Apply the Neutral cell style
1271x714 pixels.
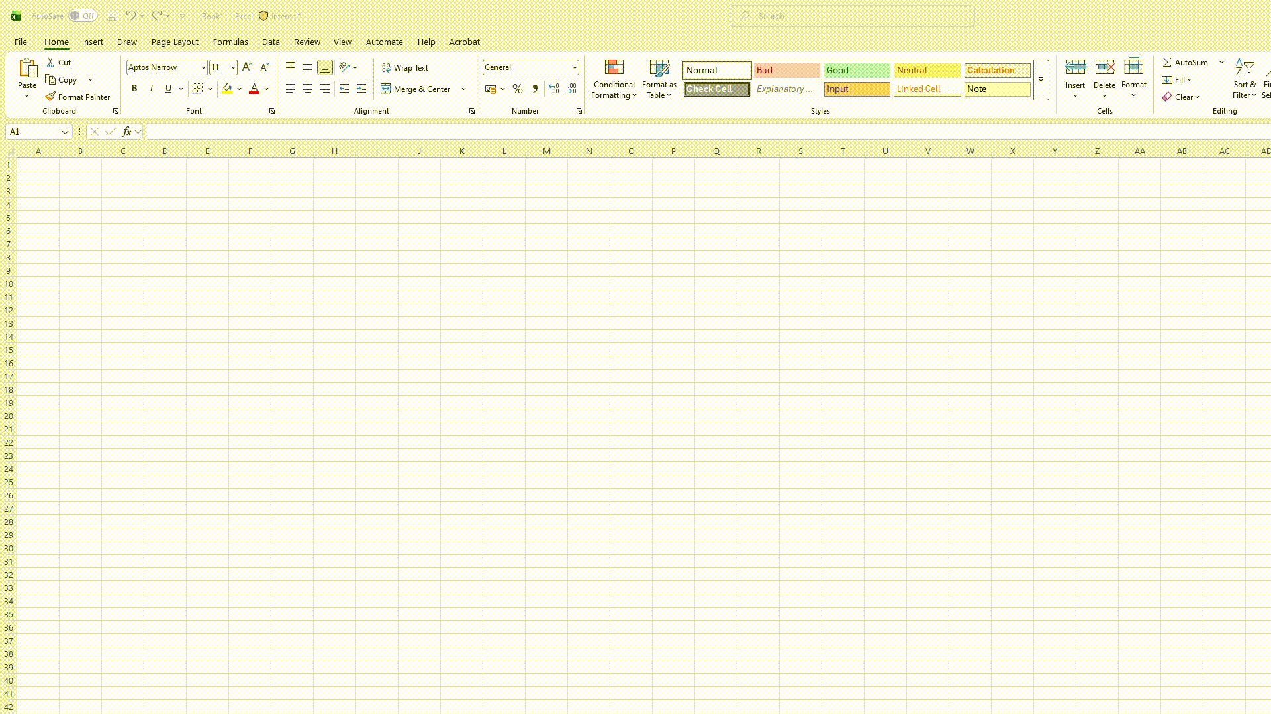[927, 70]
